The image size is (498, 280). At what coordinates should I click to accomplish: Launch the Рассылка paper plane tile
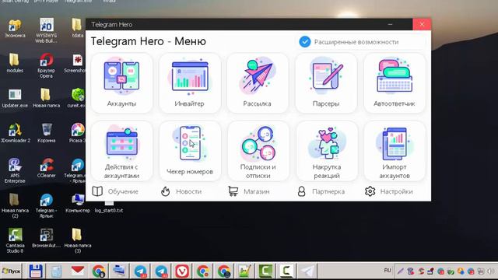click(x=258, y=83)
